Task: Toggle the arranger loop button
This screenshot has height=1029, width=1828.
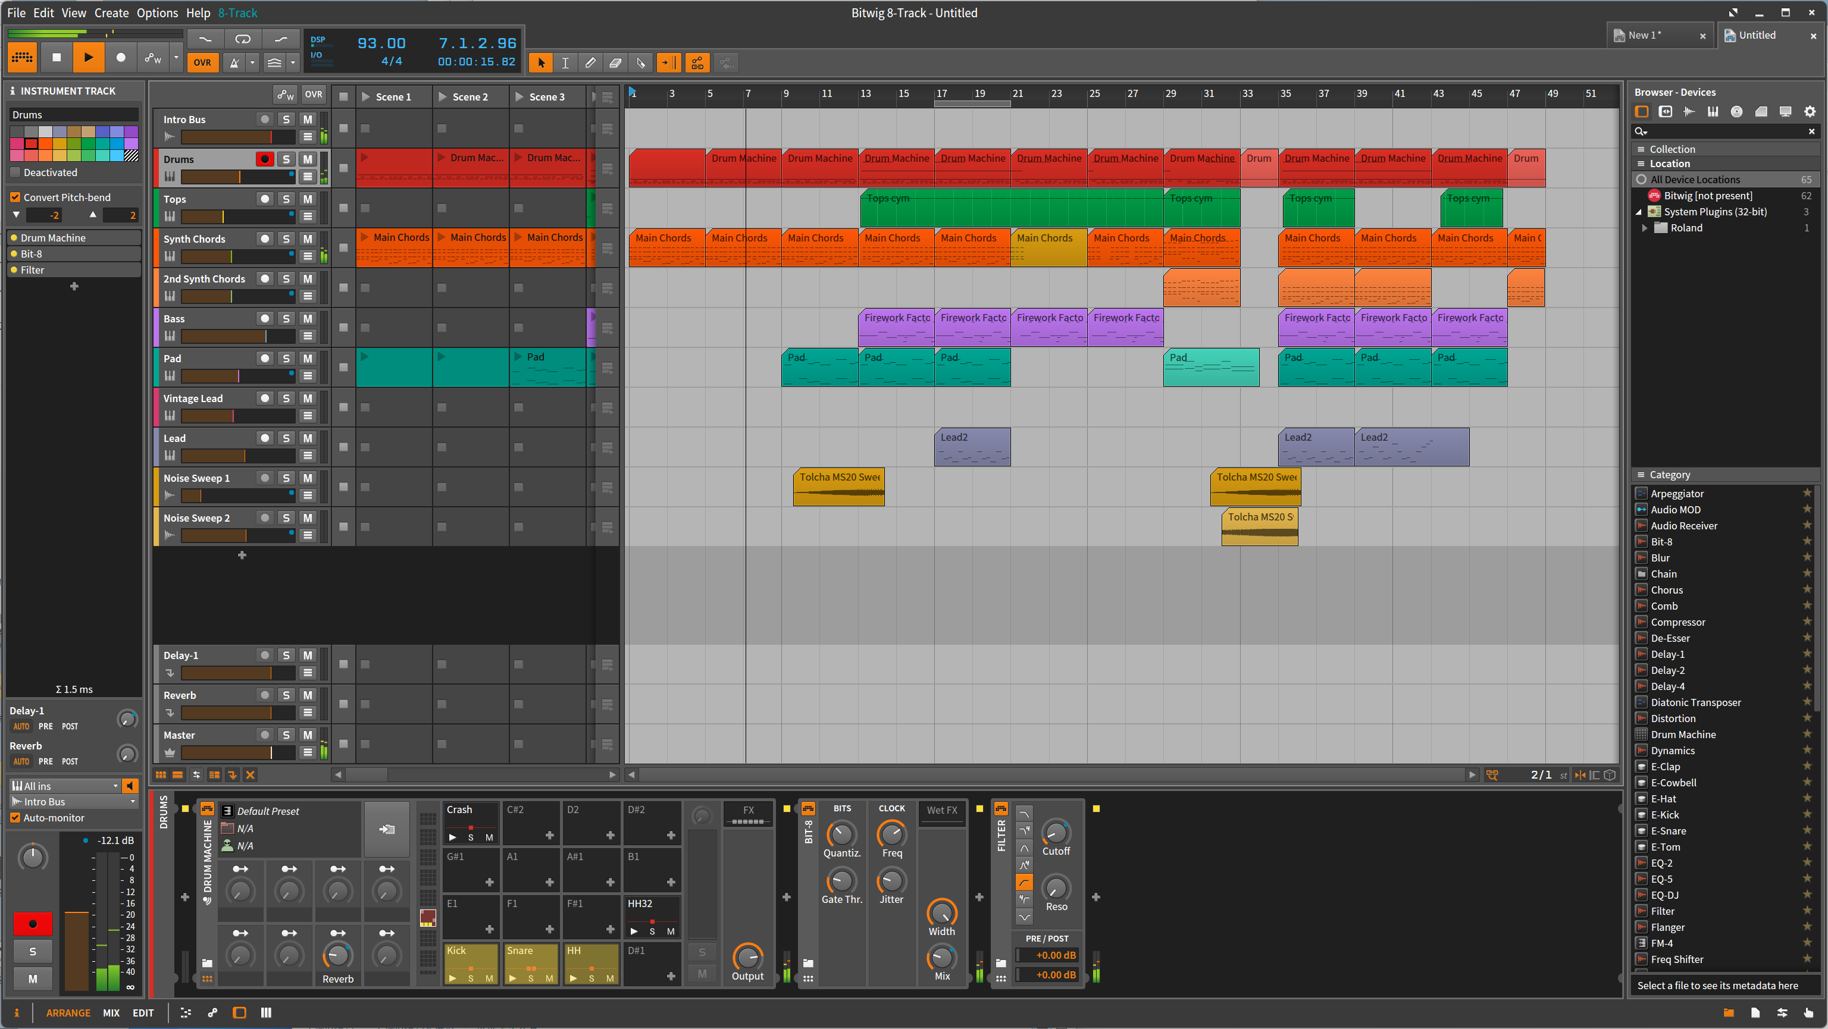Action: coord(243,39)
